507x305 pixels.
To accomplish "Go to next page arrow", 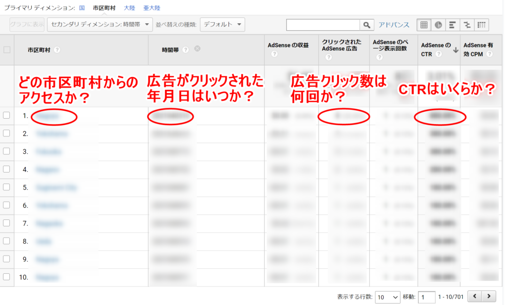I will click(x=489, y=296).
